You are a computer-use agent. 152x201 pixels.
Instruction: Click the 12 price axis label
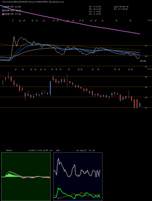[x=146, y=98]
